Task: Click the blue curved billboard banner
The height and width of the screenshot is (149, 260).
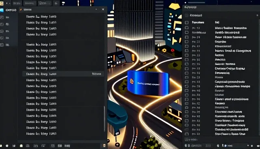Action: [148, 83]
